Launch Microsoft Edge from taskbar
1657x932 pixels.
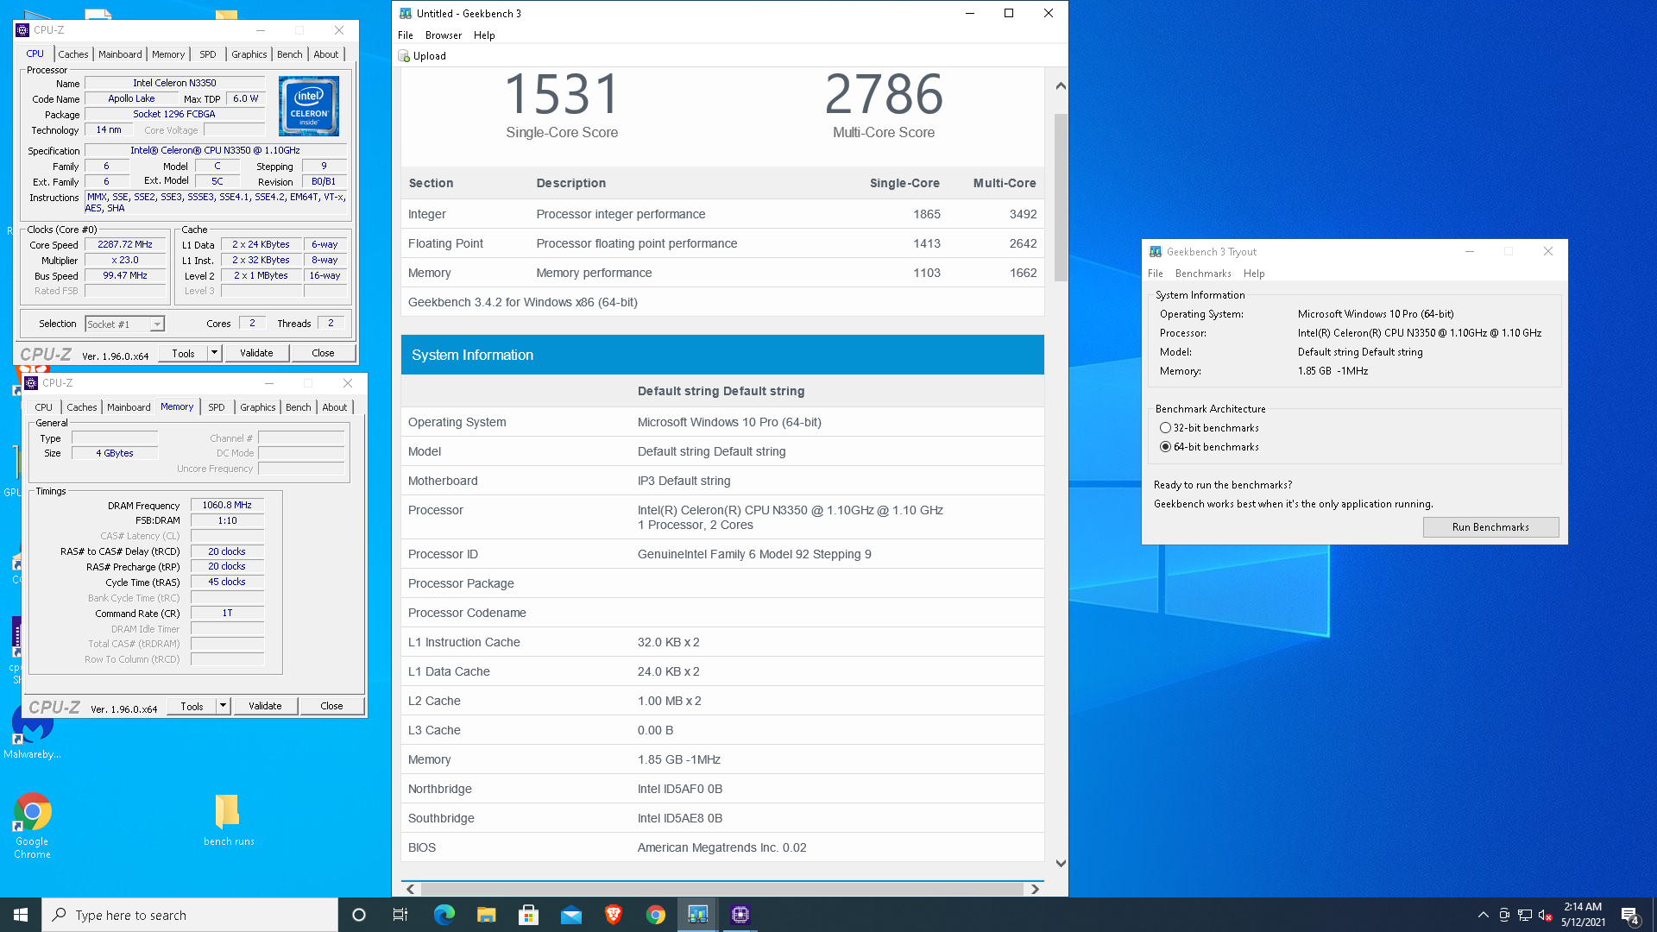tap(444, 915)
